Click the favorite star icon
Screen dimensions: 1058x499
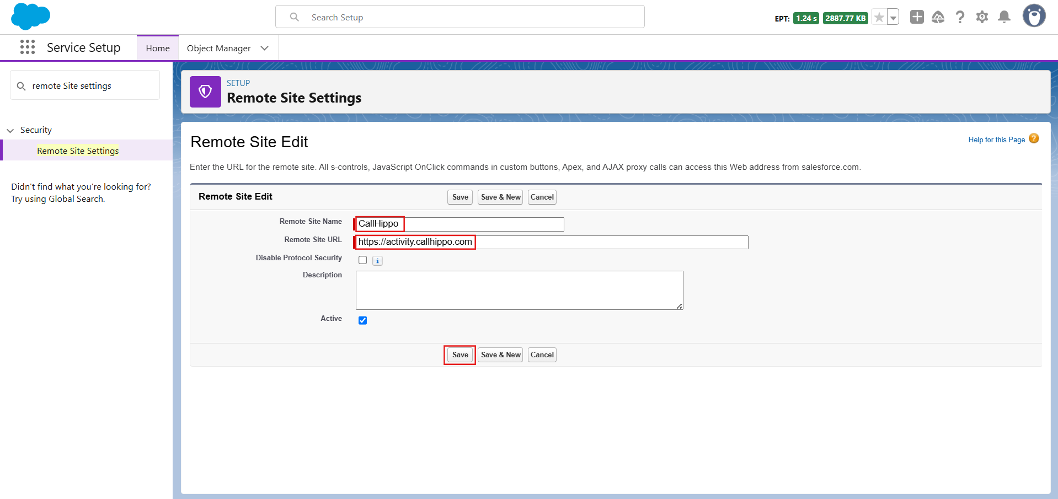click(x=879, y=18)
